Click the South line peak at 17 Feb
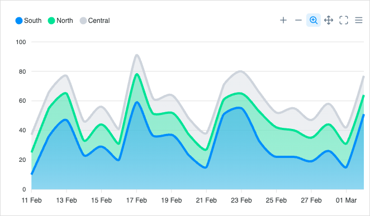The height and width of the screenshot is (216, 370). (x=136, y=102)
